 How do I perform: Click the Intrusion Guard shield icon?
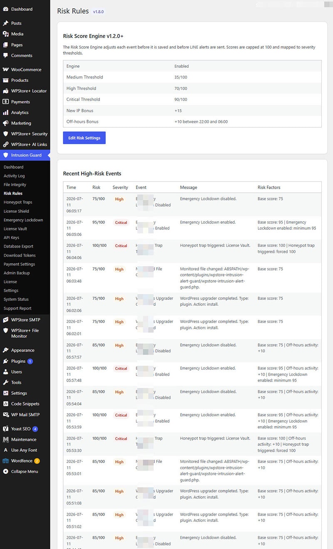(5, 155)
